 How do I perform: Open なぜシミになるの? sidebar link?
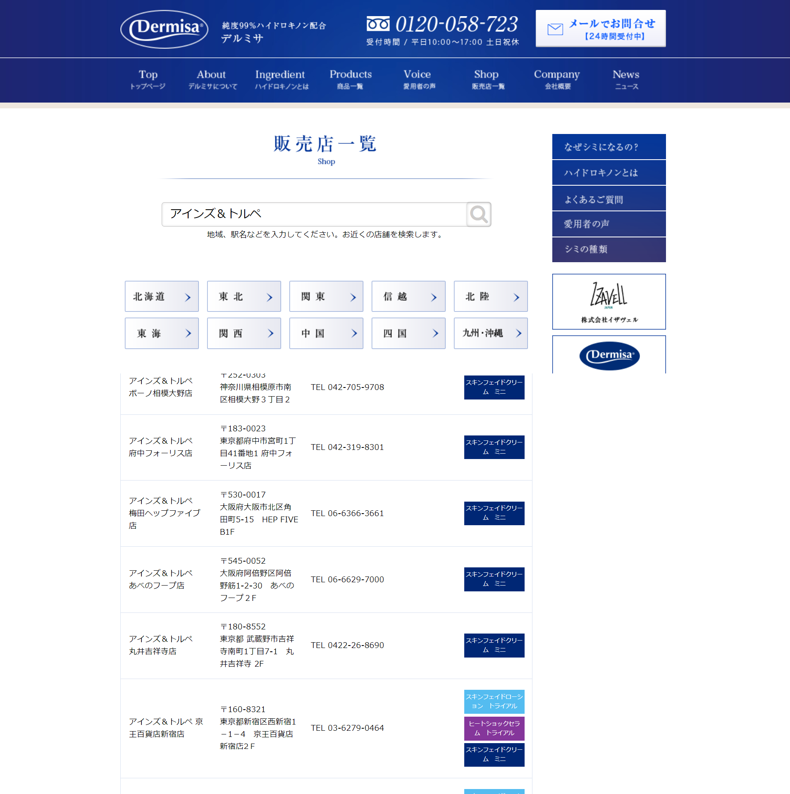(x=609, y=147)
